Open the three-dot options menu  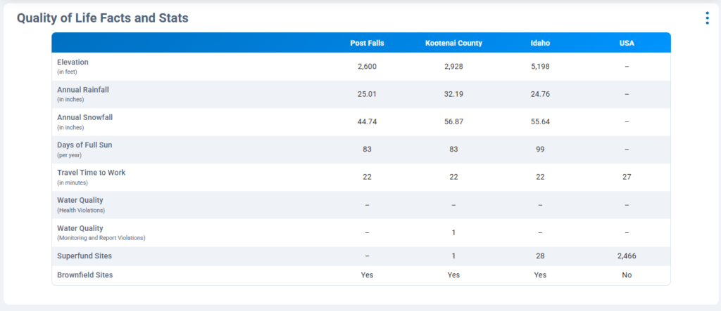pos(707,18)
